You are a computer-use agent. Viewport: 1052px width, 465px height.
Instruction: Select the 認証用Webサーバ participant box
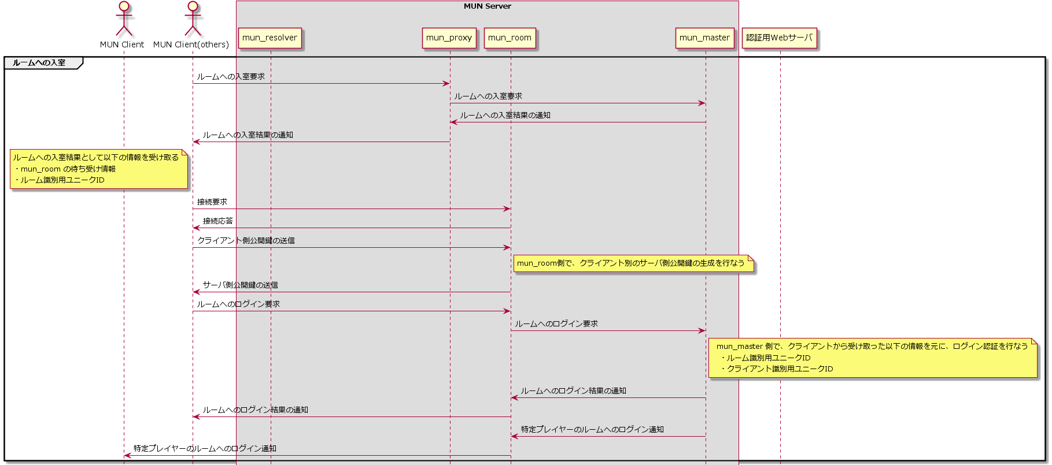click(779, 38)
